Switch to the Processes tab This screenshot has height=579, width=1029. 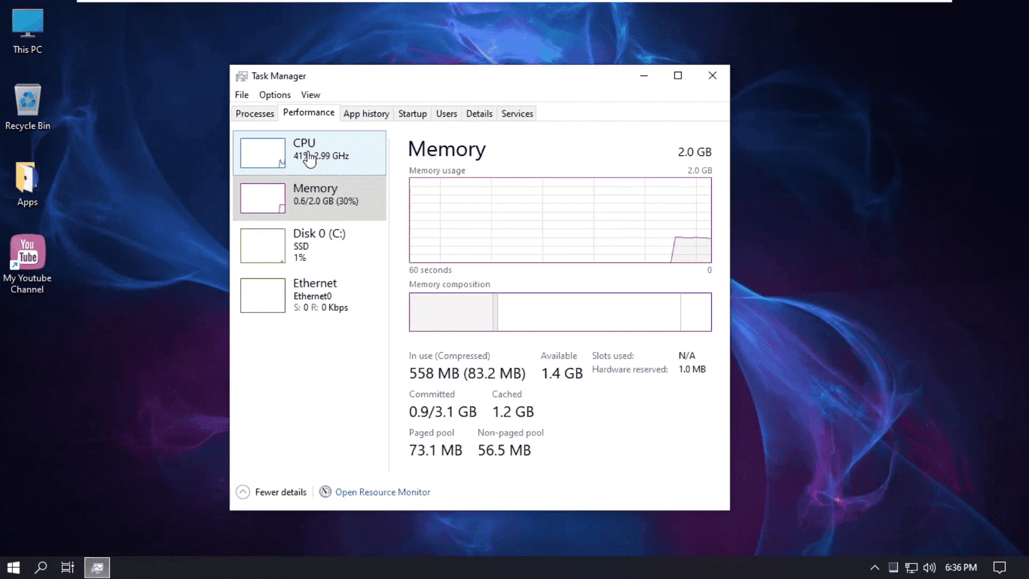point(255,114)
